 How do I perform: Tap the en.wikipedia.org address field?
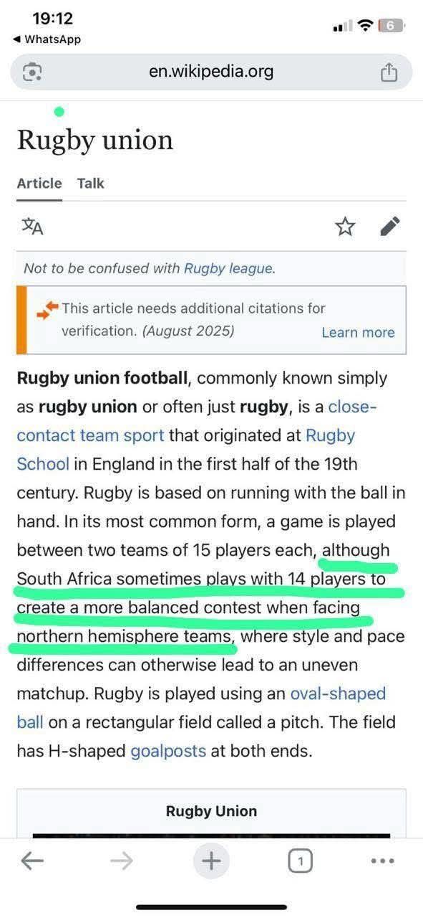click(211, 72)
